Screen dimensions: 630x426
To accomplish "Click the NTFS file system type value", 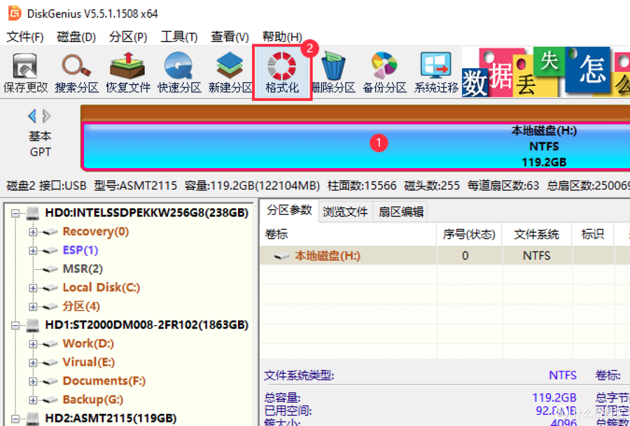I will [x=562, y=375].
